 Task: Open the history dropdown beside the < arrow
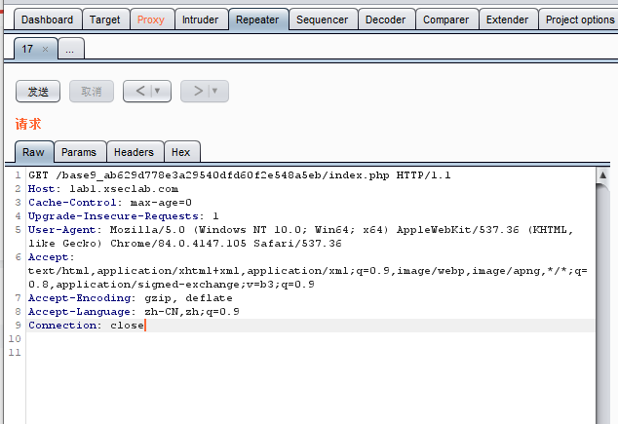pyautogui.click(x=158, y=91)
